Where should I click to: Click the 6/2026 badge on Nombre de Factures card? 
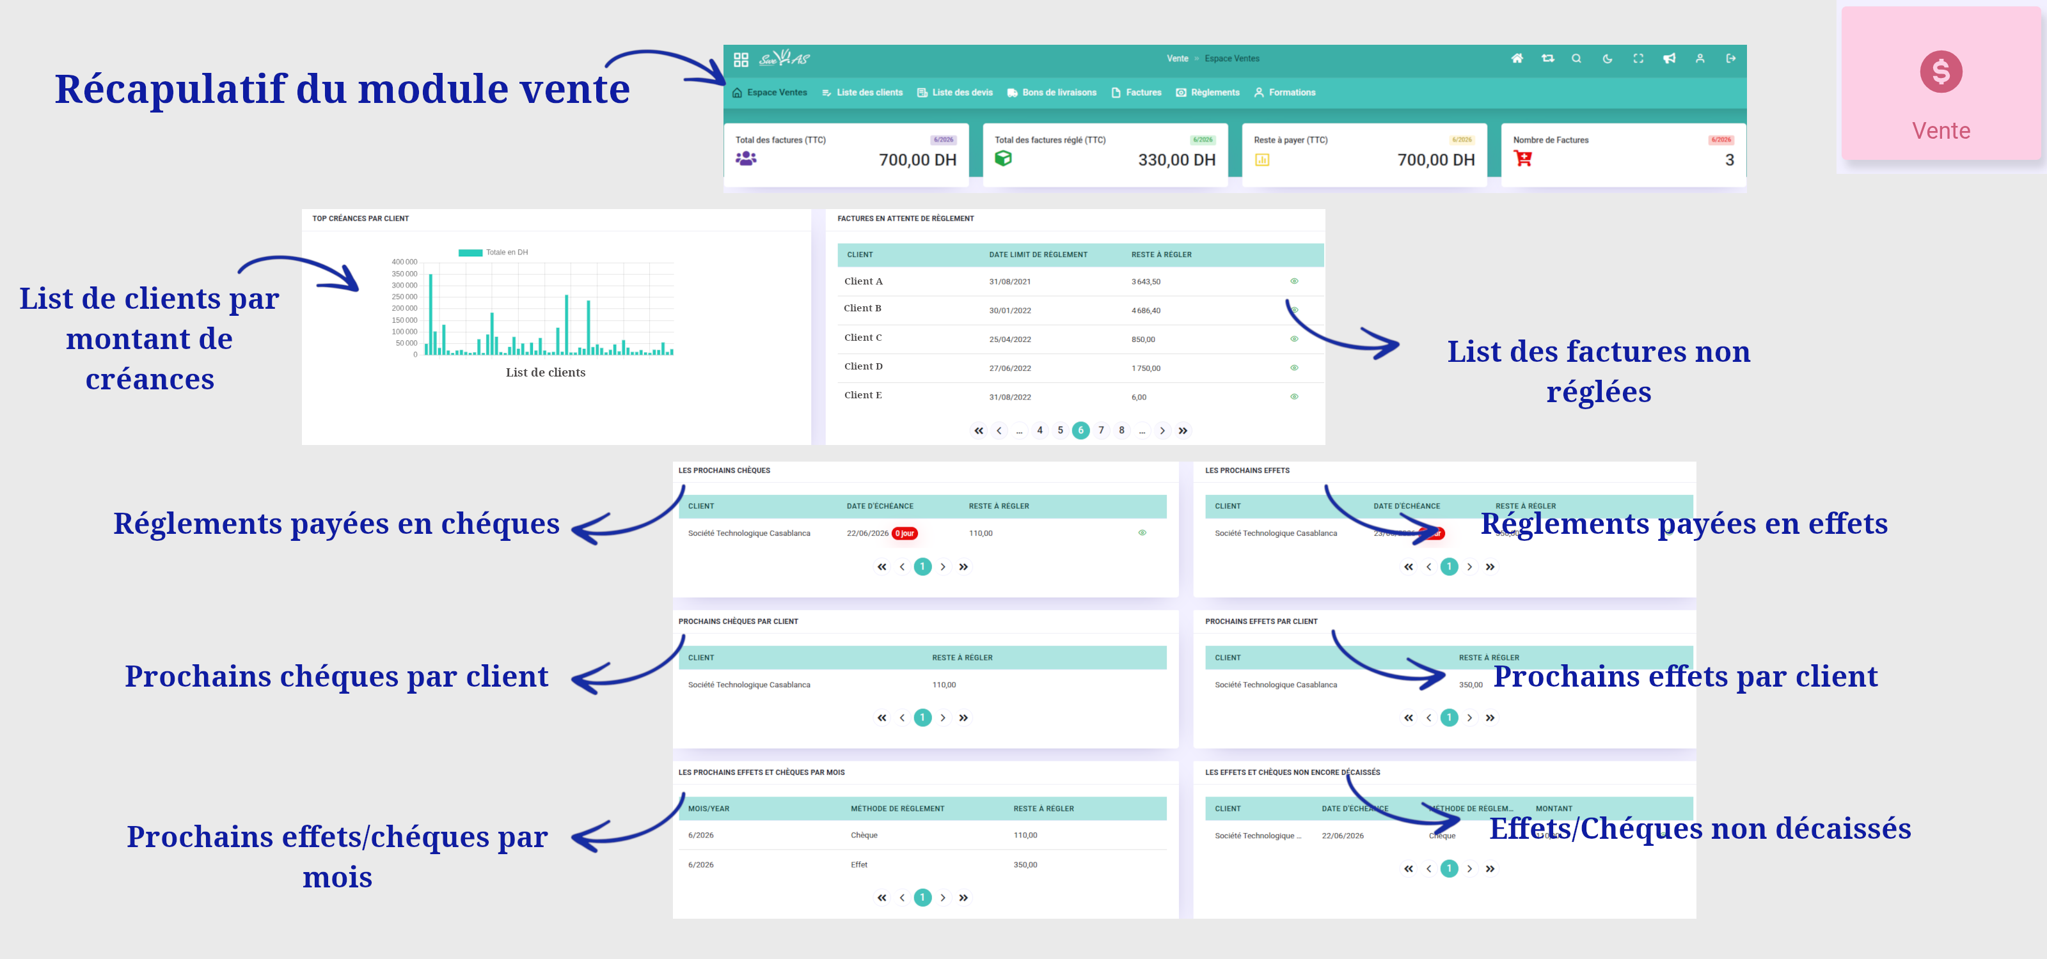coord(1721,140)
